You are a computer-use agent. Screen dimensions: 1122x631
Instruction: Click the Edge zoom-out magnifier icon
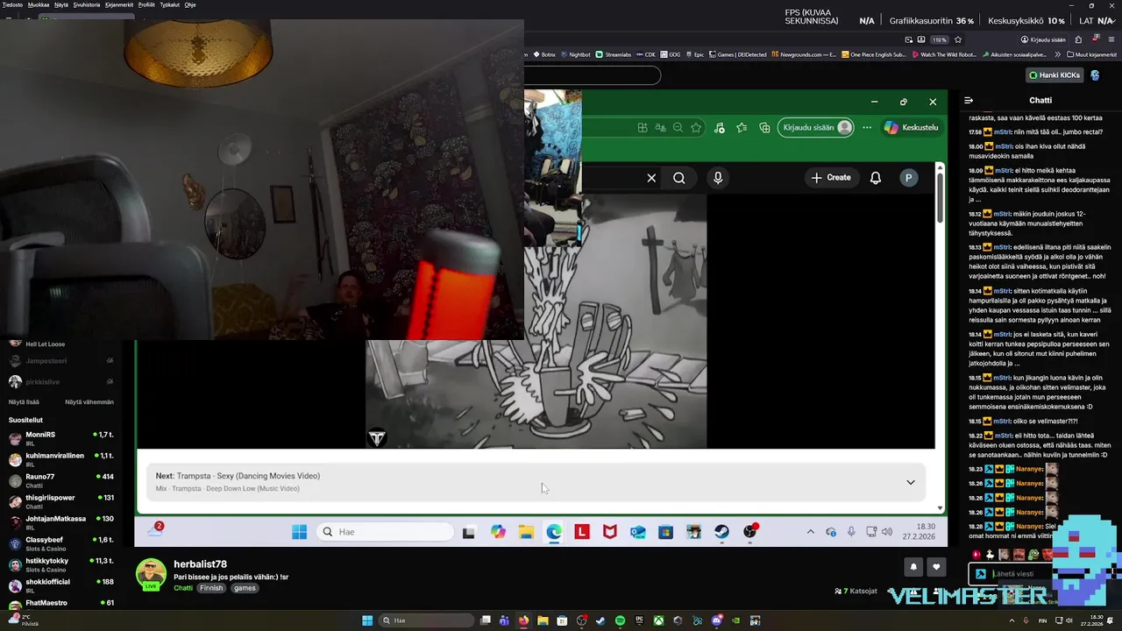point(678,128)
